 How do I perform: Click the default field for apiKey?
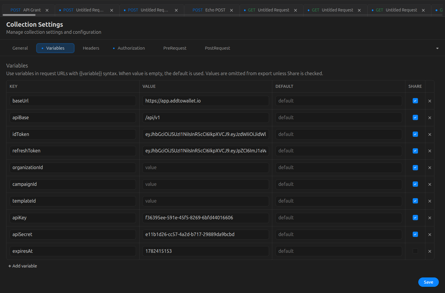click(339, 218)
